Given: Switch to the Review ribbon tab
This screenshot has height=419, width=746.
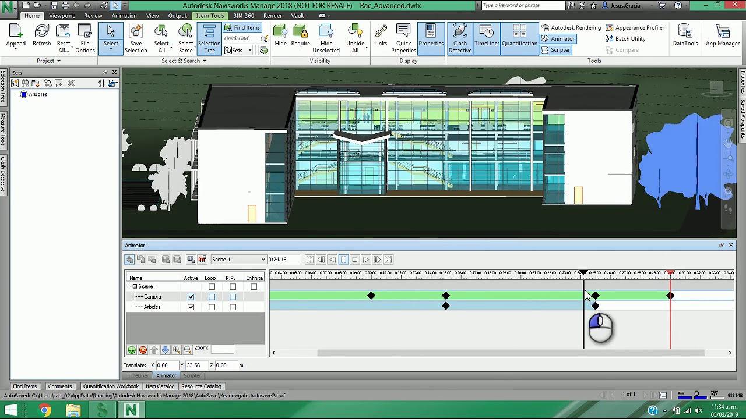Looking at the screenshot, I should [x=93, y=16].
